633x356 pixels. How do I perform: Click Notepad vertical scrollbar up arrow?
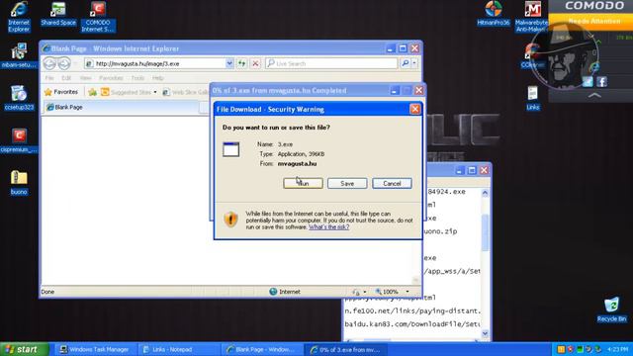pyautogui.click(x=485, y=193)
